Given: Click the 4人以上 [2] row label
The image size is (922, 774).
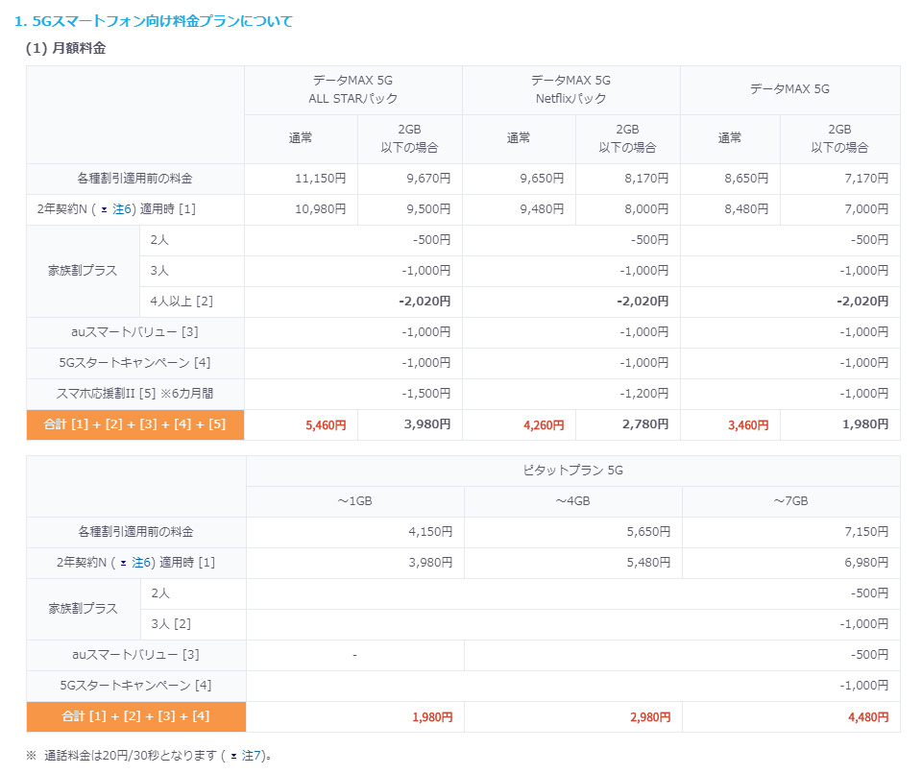Looking at the screenshot, I should (182, 302).
